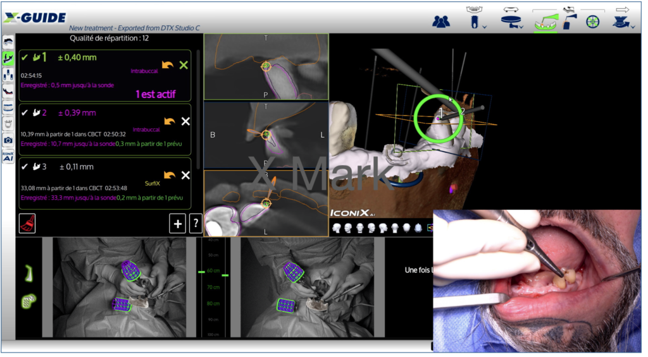The image size is (648, 357).
Task: Click the '± 0,39 mm' accuracy value
Action: pyautogui.click(x=77, y=112)
